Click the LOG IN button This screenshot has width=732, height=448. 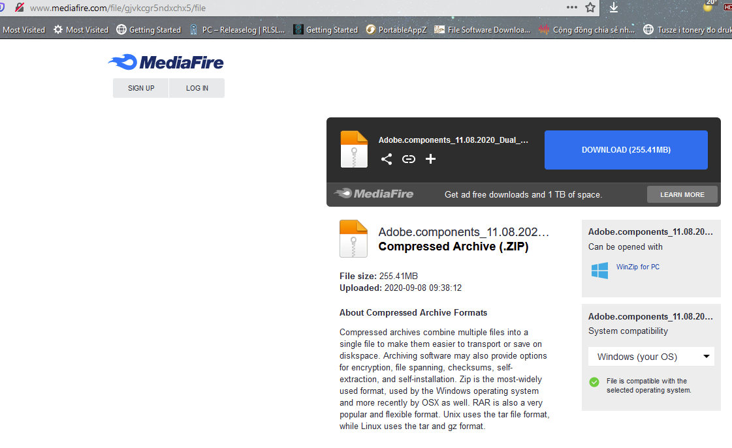click(197, 88)
